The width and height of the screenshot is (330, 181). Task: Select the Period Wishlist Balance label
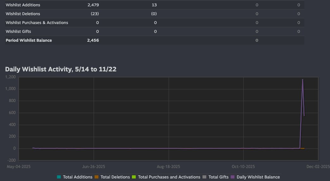click(29, 40)
